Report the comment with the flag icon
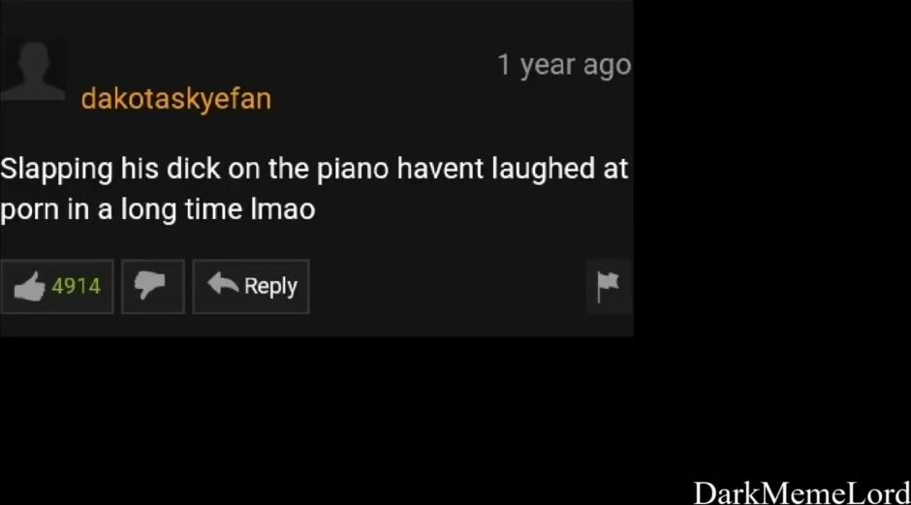This screenshot has width=911, height=505. (x=609, y=287)
